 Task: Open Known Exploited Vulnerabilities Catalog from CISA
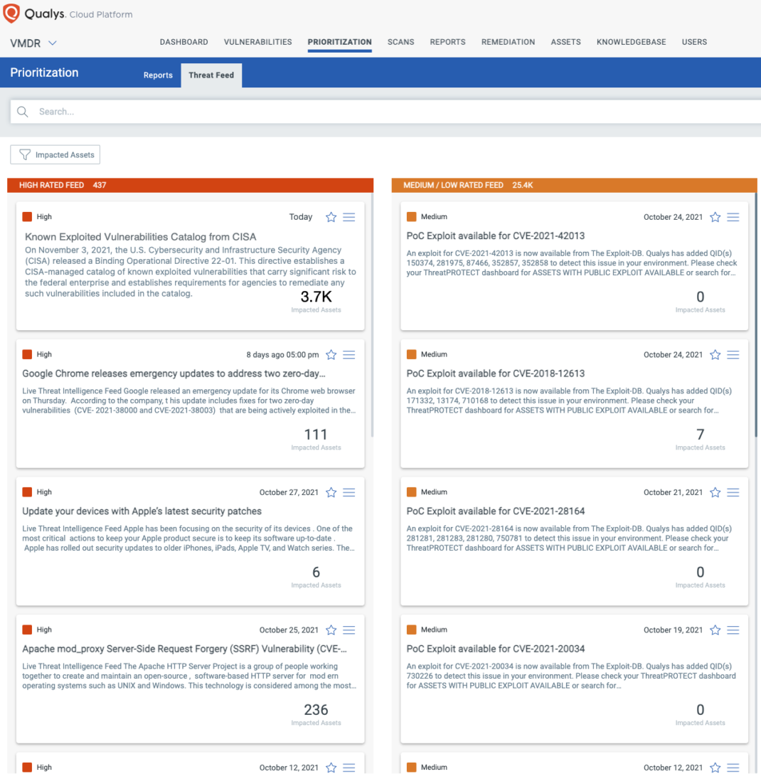tap(141, 236)
